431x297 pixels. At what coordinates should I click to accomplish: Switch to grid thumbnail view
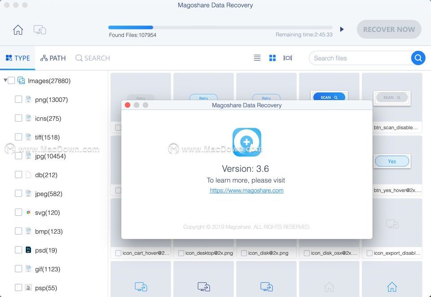pos(273,58)
